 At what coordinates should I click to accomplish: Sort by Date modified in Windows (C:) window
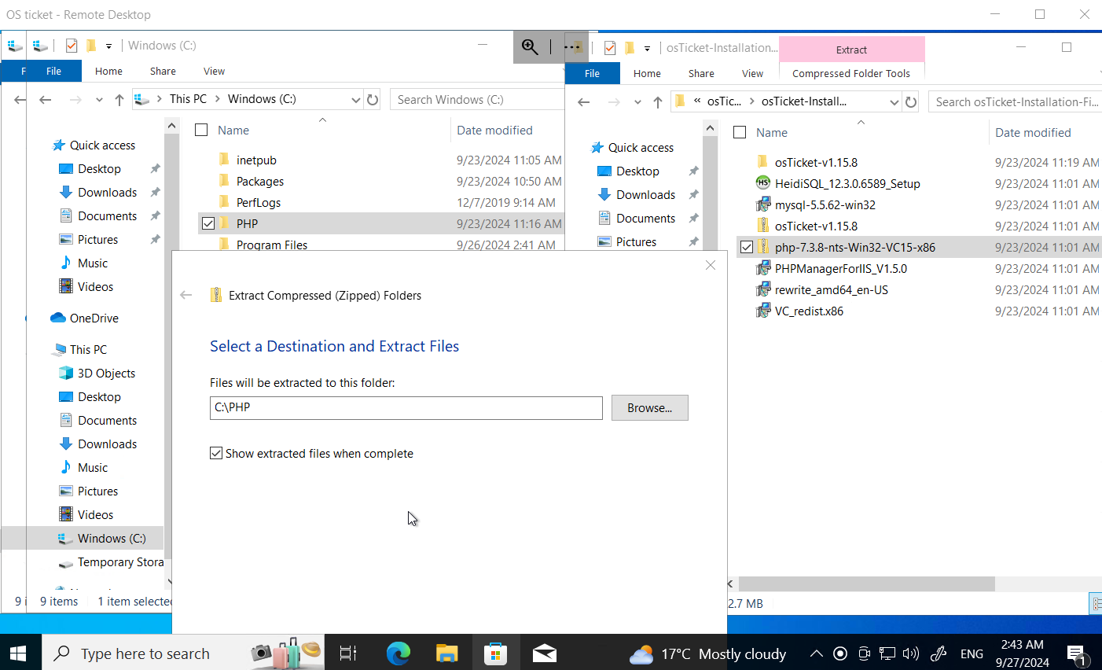tap(494, 130)
